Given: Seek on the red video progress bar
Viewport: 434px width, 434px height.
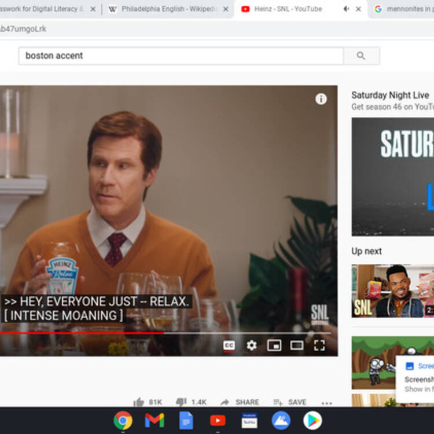Looking at the screenshot, I should [165, 333].
